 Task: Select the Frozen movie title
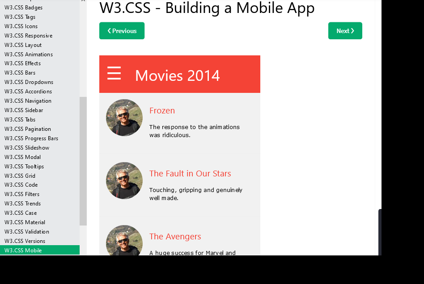tap(162, 111)
